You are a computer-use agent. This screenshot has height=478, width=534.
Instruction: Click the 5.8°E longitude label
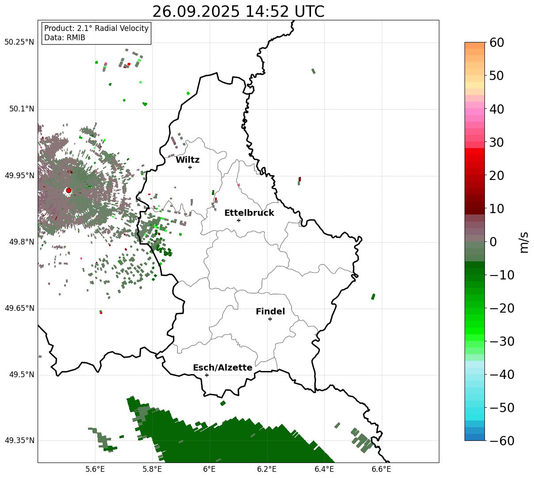[152, 470]
